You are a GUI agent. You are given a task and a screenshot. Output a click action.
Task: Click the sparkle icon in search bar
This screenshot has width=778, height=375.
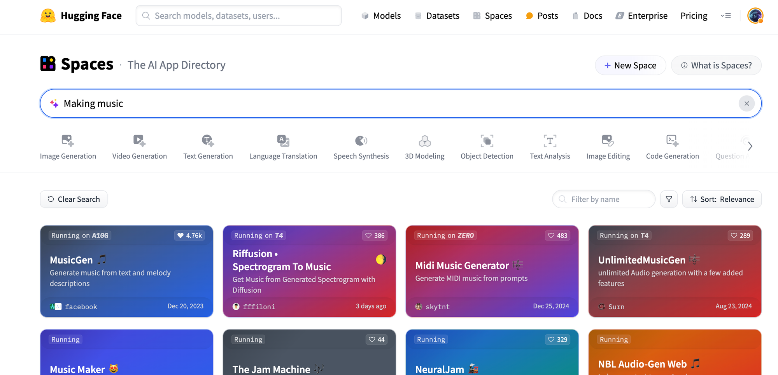[54, 103]
